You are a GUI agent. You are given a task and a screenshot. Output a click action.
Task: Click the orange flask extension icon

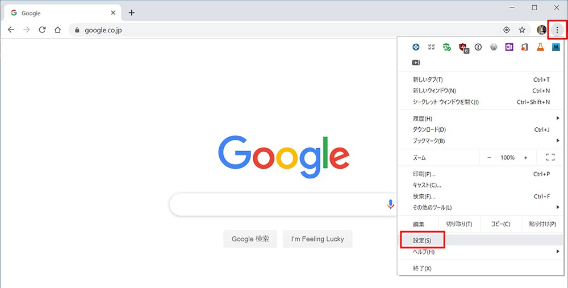(x=540, y=47)
